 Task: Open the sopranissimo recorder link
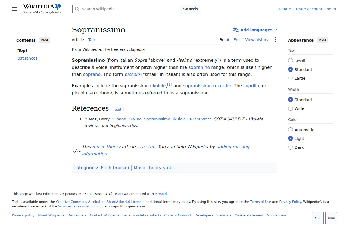[207, 86]
